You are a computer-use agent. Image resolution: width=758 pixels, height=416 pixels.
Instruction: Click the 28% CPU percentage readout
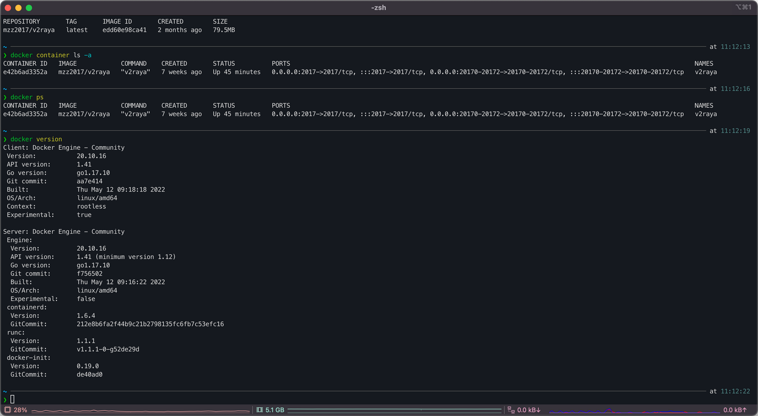pos(19,410)
